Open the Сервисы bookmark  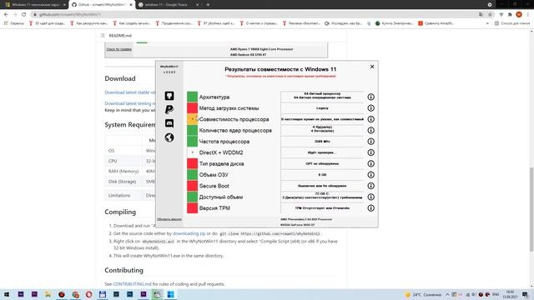click(14, 23)
